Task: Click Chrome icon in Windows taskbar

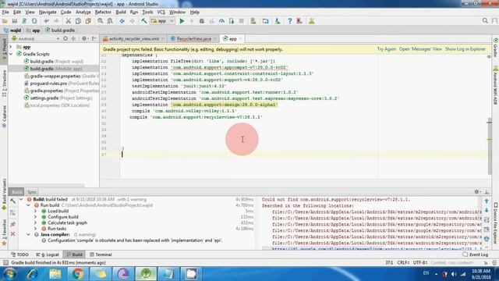Action: tap(77, 274)
